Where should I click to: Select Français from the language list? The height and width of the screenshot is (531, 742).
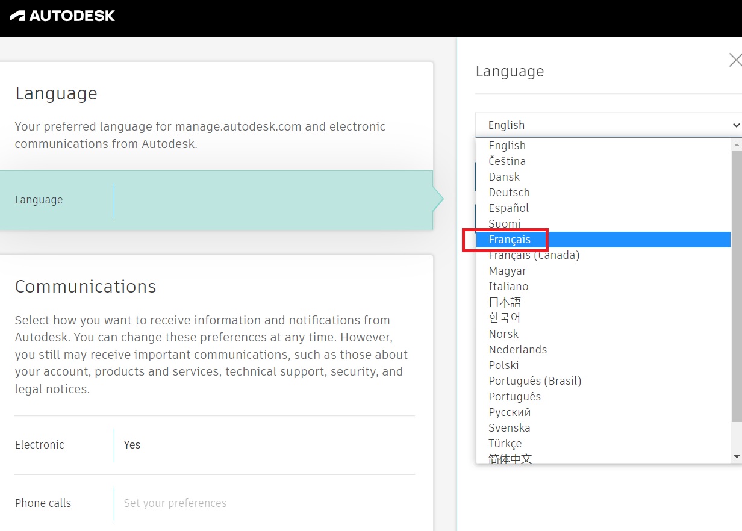click(x=510, y=240)
